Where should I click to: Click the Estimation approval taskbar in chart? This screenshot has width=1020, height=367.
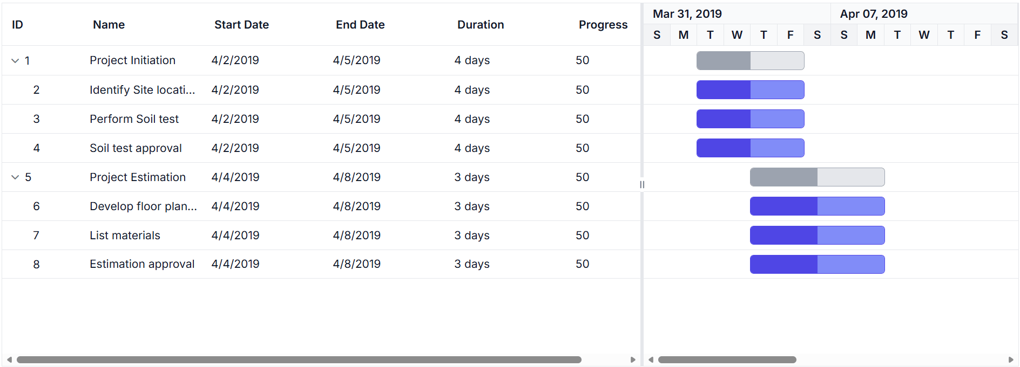click(x=817, y=265)
